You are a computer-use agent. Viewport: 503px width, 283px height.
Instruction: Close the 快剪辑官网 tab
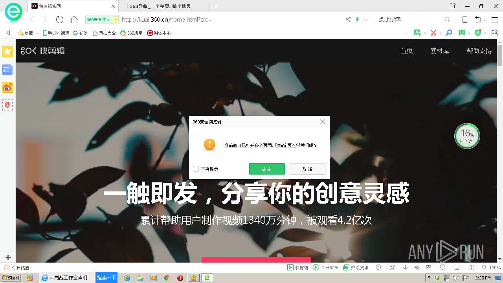[113, 6]
